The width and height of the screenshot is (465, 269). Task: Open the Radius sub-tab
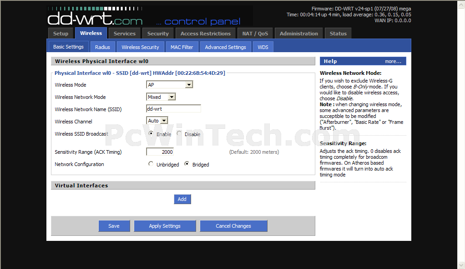click(x=103, y=47)
